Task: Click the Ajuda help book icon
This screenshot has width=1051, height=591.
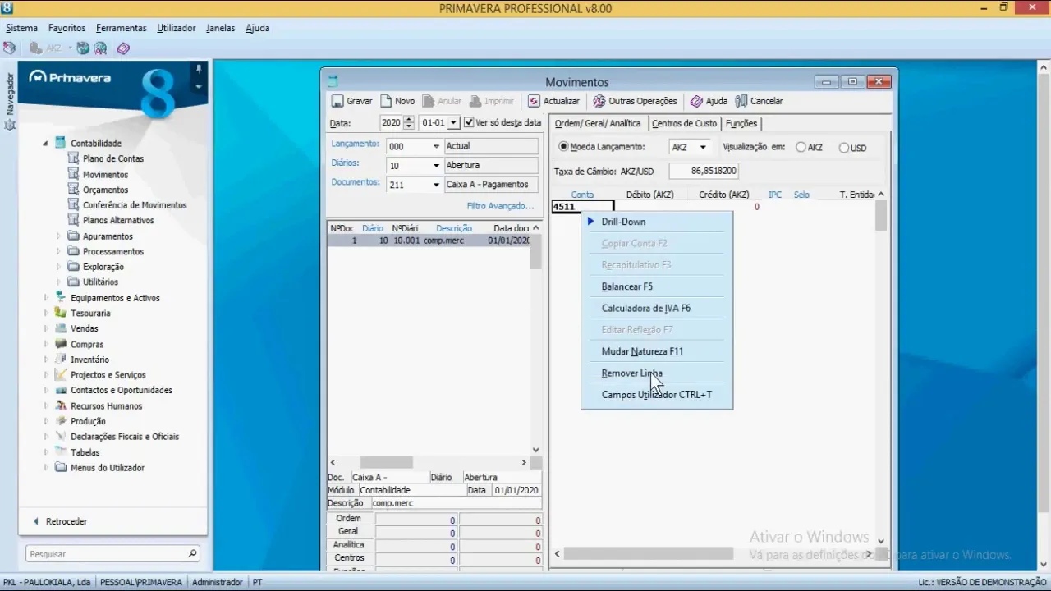Action: point(696,101)
